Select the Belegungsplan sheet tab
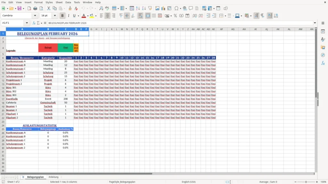The height and width of the screenshot is (184, 328). pos(35,177)
